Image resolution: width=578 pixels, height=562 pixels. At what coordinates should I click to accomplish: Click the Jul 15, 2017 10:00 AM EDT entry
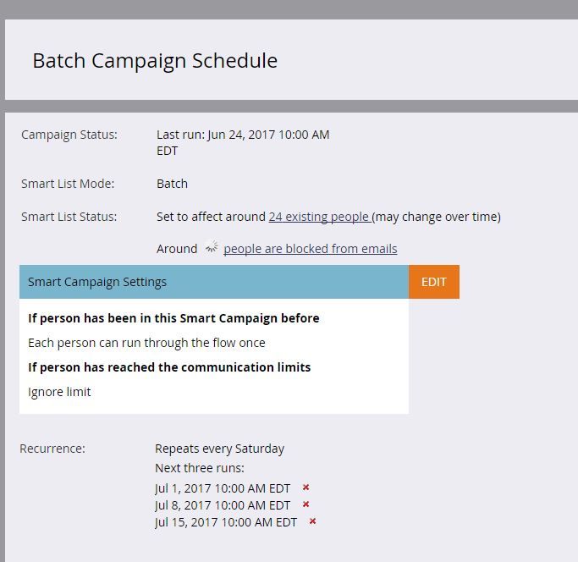[226, 522]
